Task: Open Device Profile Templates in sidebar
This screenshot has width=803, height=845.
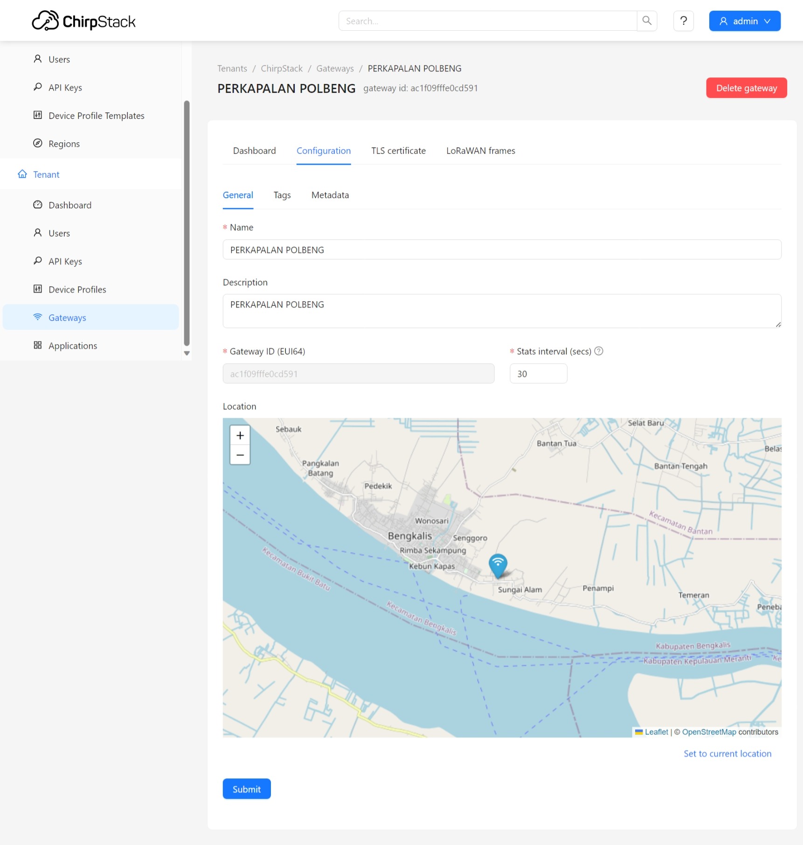Action: point(96,116)
